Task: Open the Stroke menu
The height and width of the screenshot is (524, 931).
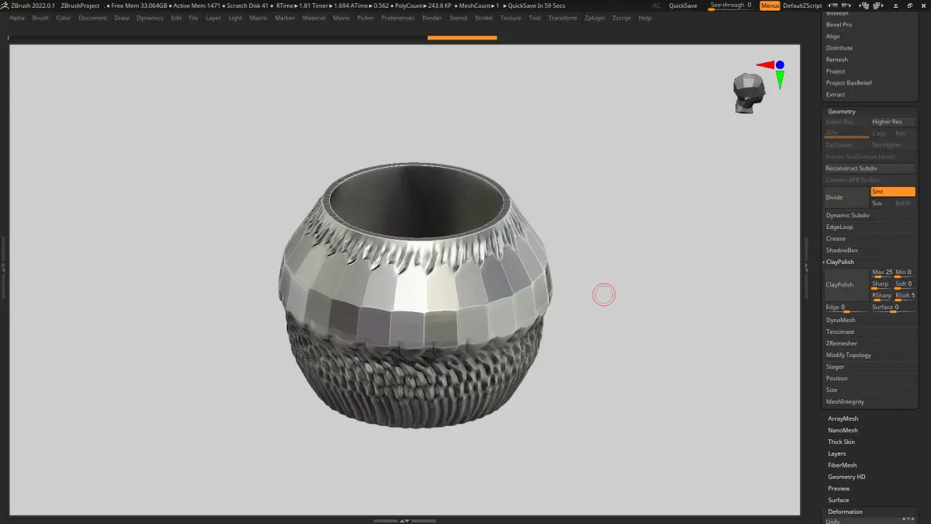Action: 483,18
